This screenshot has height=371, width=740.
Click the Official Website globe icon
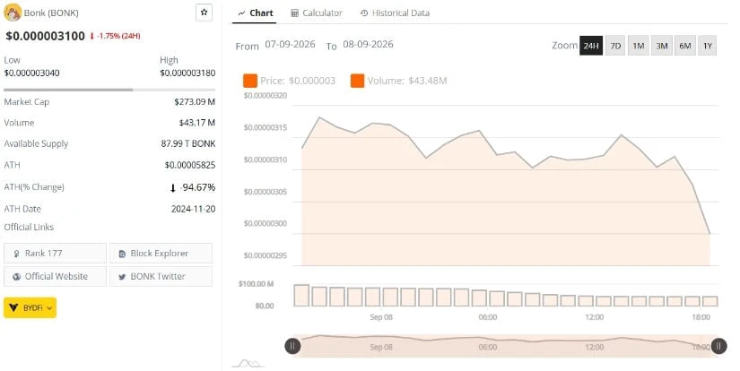tap(17, 277)
